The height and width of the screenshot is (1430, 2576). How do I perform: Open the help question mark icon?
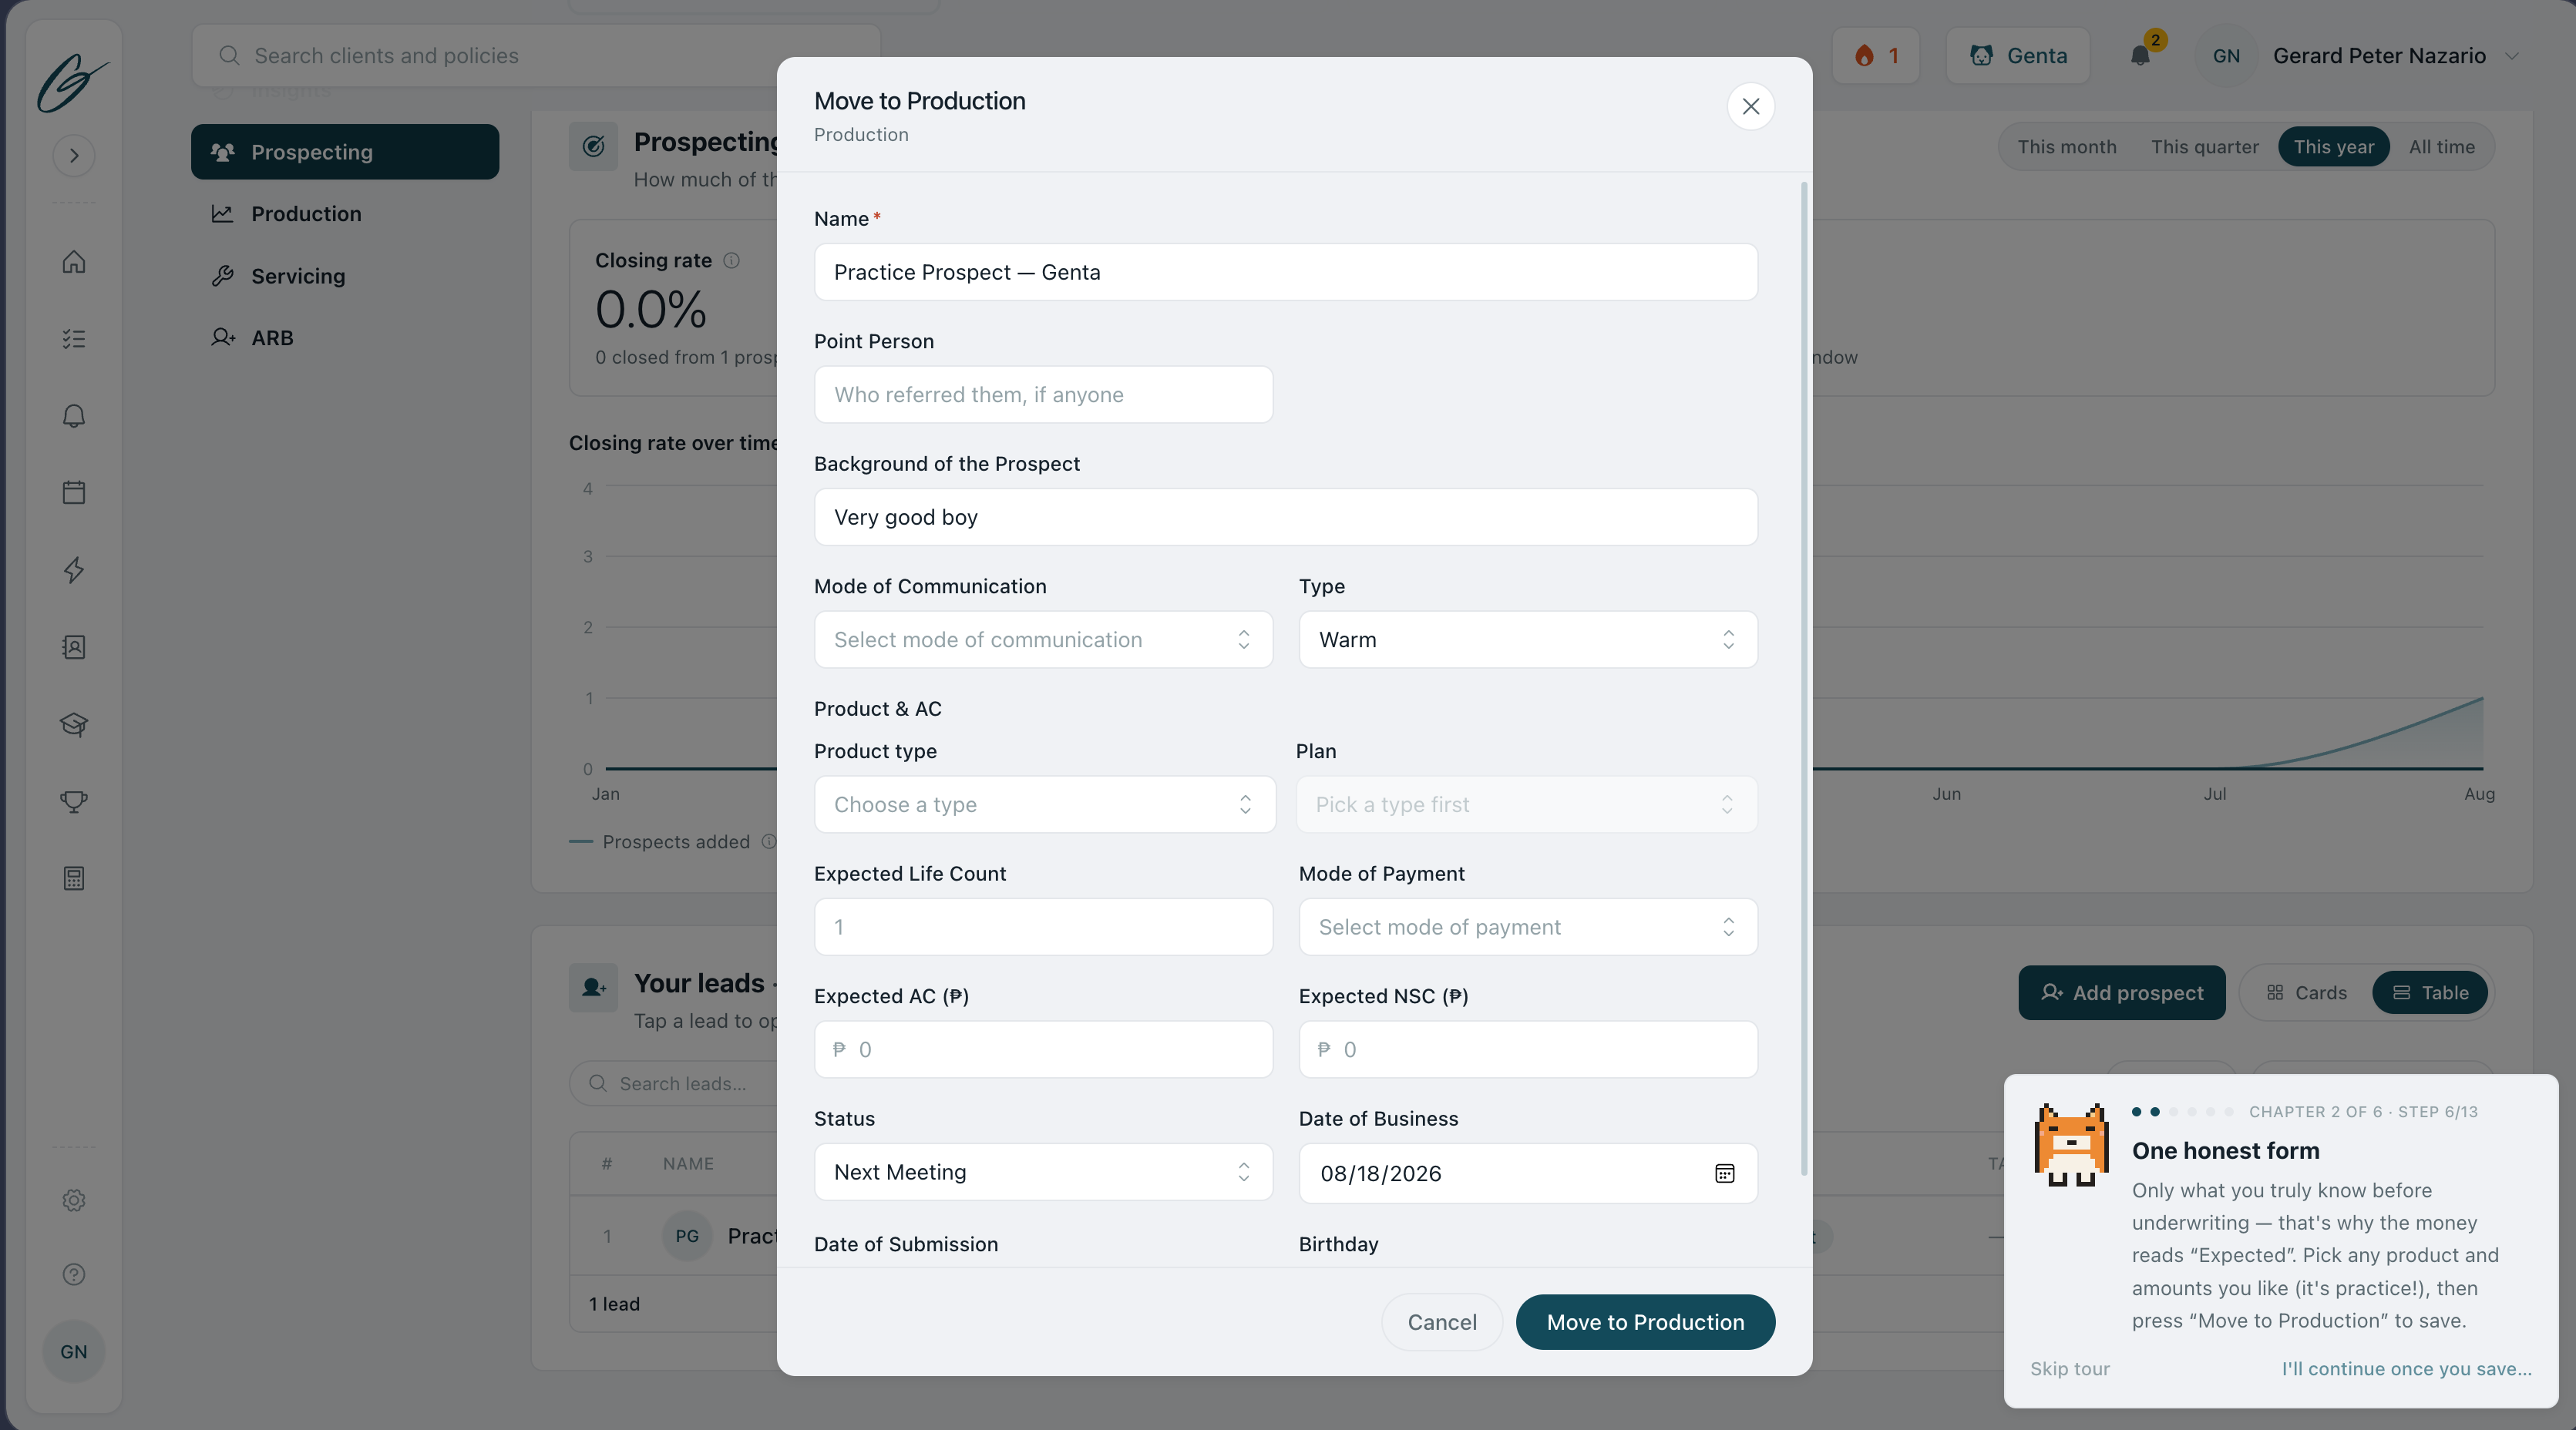pyautogui.click(x=74, y=1274)
